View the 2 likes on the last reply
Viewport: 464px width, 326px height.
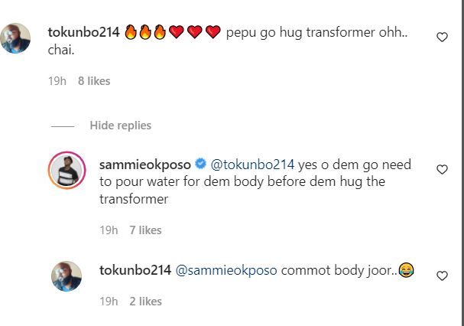point(146,302)
